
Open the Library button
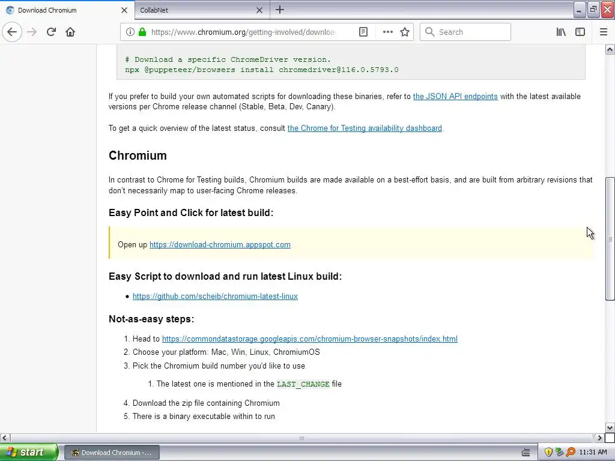tap(561, 32)
